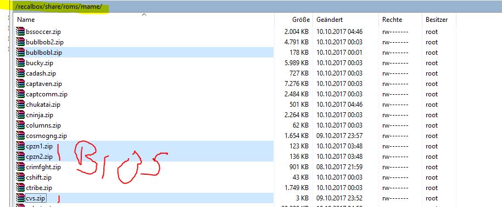The image size is (502, 207).
Task: Select file name columns.zip
Action: 43,125
